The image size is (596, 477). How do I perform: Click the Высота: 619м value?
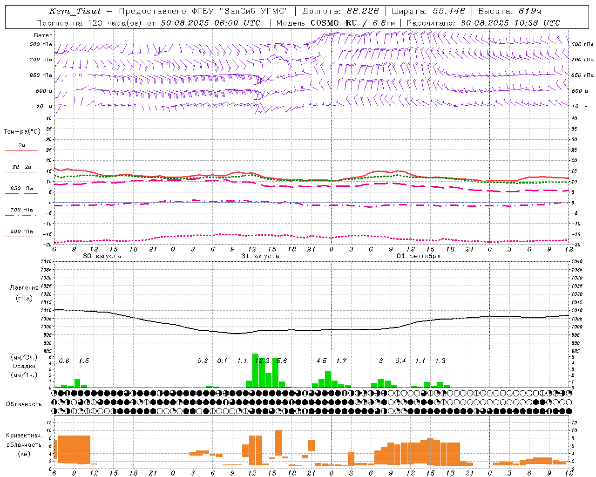click(x=510, y=11)
